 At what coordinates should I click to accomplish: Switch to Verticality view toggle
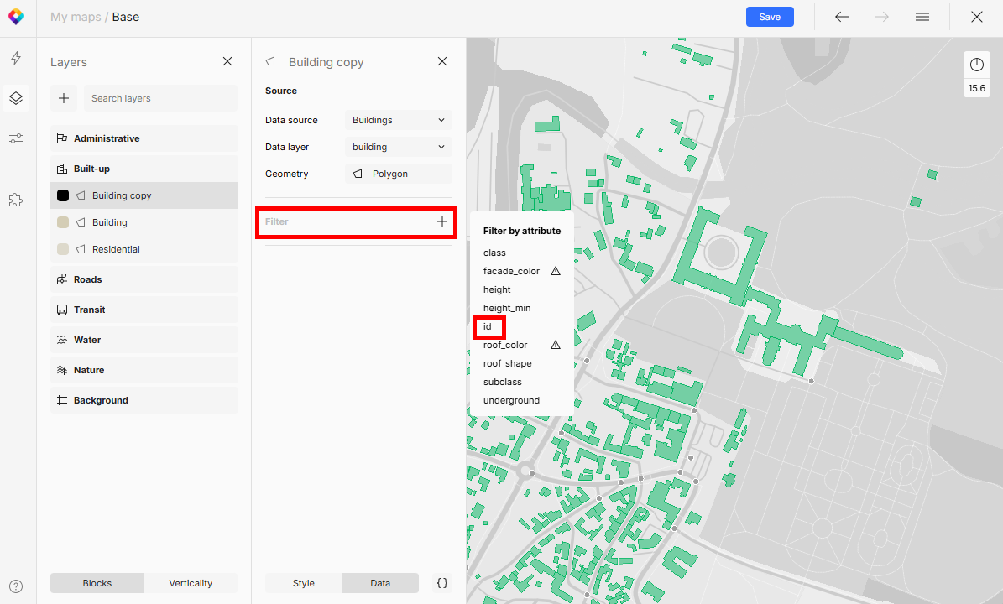coord(191,583)
